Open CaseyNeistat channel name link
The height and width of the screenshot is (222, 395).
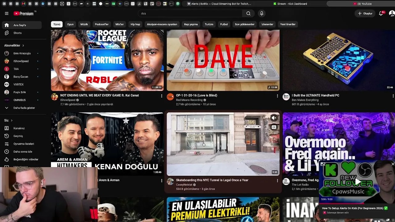(x=184, y=185)
